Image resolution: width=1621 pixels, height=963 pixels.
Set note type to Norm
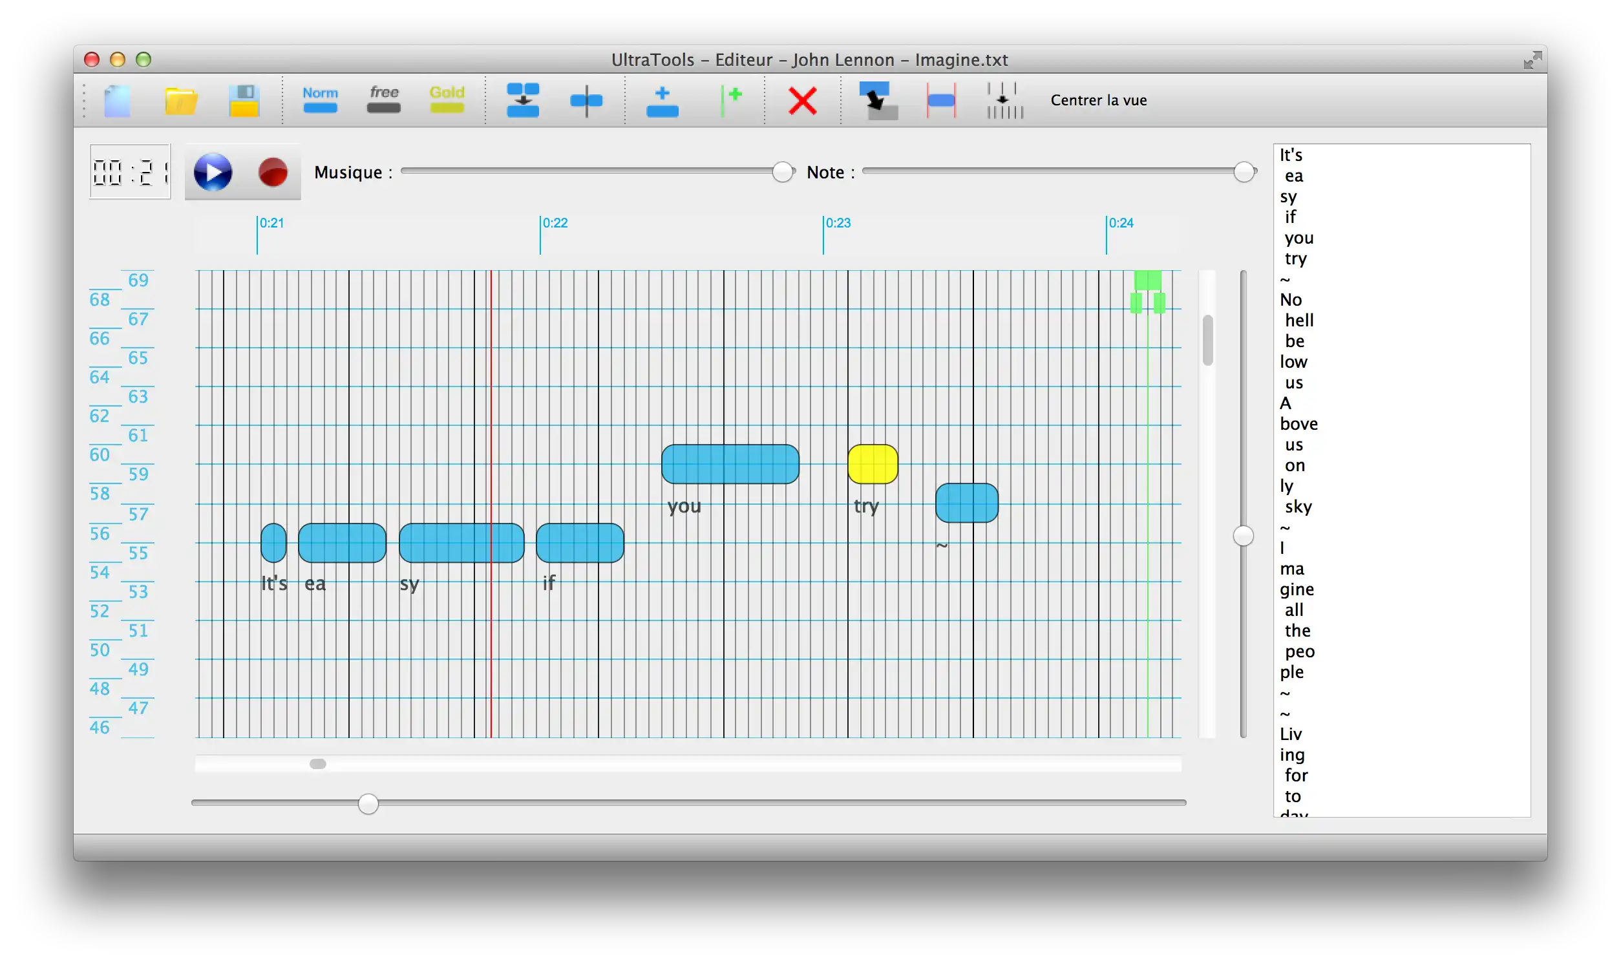[x=320, y=100]
